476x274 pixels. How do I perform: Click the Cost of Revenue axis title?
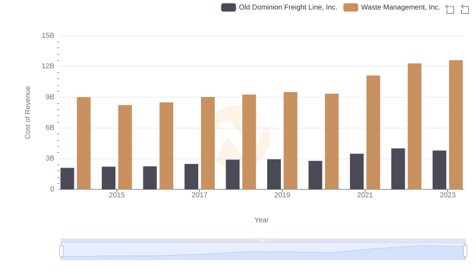[27, 112]
